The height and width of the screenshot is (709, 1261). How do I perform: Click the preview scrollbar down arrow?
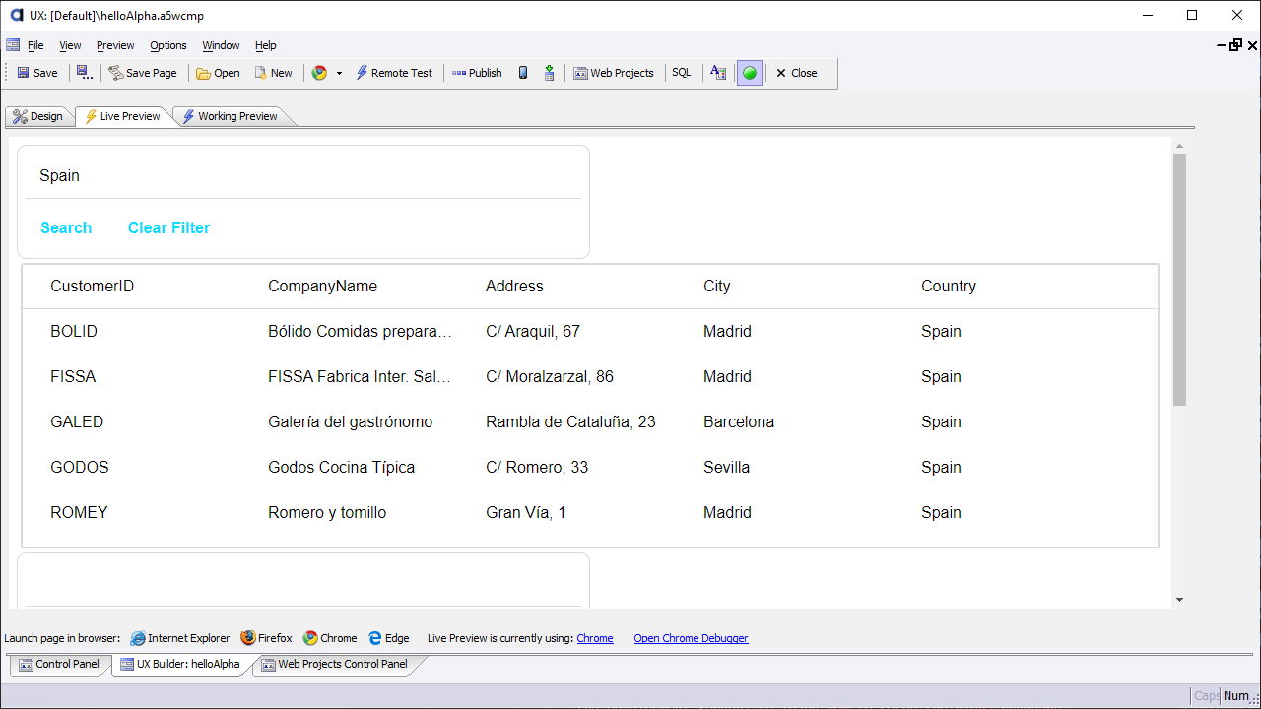[1179, 600]
